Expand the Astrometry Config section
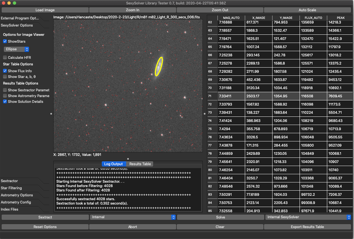This screenshot has height=239, width=354. click(16, 202)
